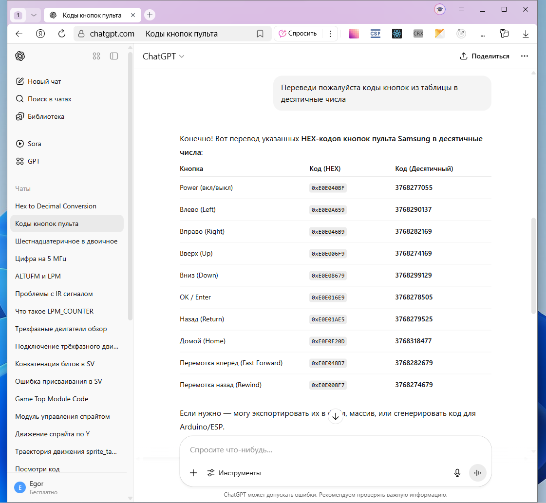Start voice mode with waveform icon
The width and height of the screenshot is (546, 503).
(478, 473)
